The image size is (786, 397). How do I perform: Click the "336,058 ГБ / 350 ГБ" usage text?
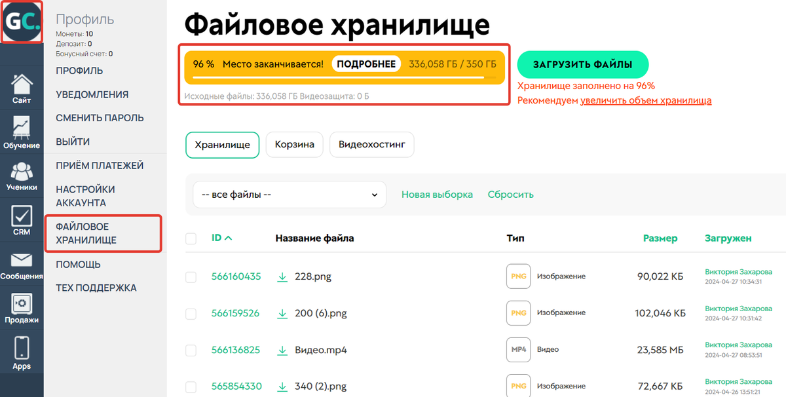click(x=453, y=64)
